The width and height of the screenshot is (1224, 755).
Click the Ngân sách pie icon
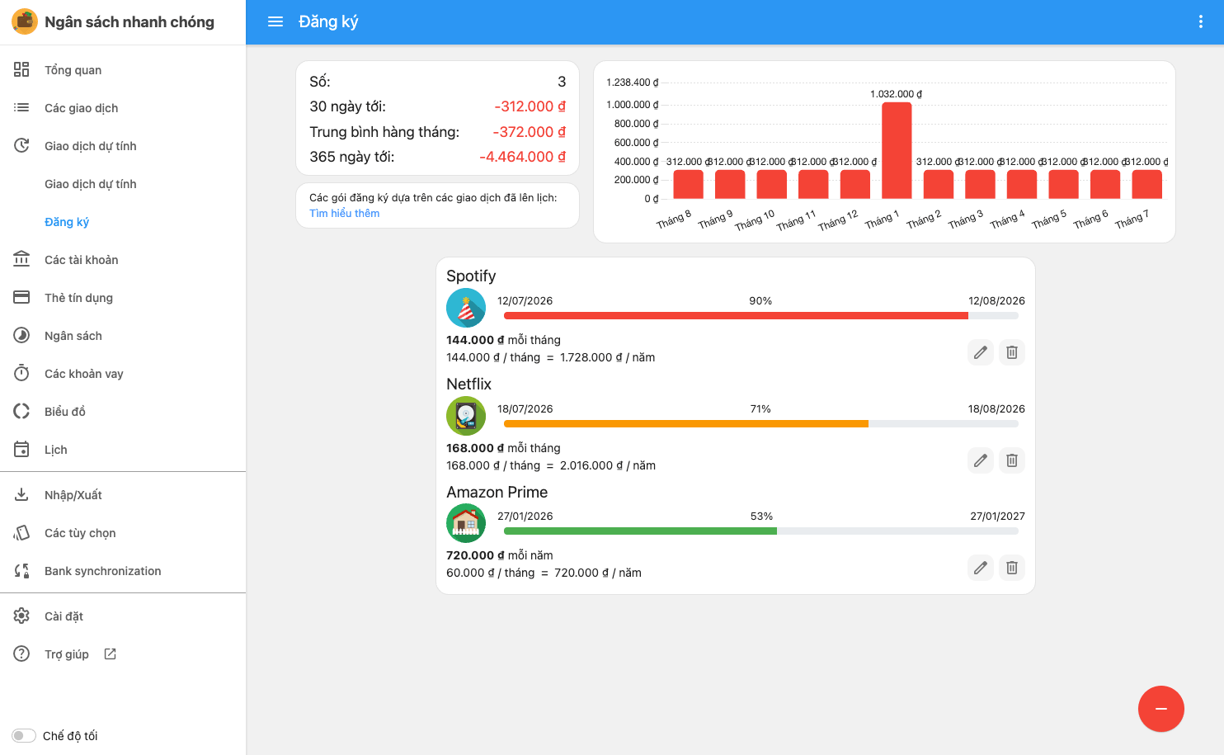tap(21, 335)
